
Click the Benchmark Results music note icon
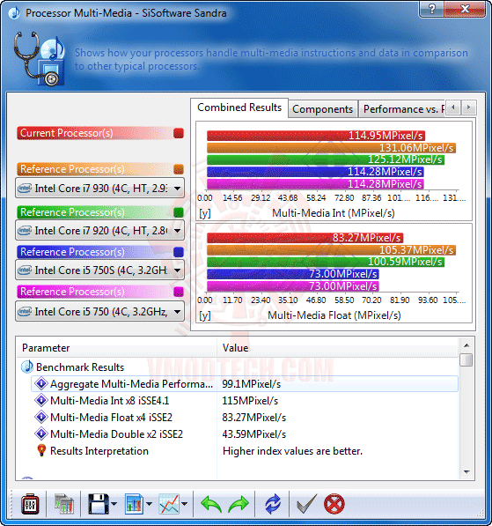click(x=26, y=367)
